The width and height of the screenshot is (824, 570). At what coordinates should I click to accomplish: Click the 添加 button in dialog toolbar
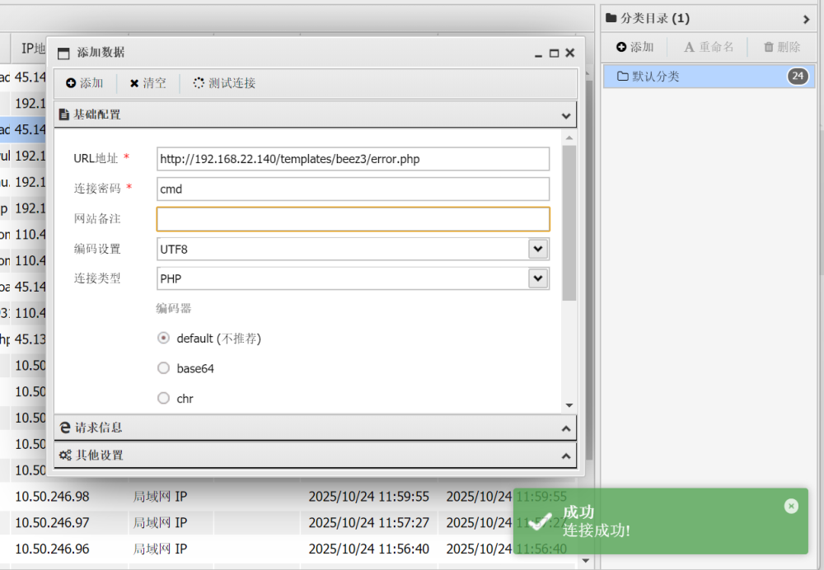pos(85,83)
